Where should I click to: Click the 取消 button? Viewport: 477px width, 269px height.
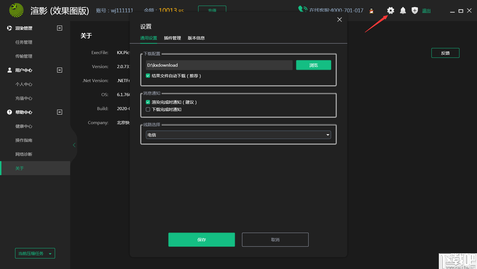(x=275, y=240)
